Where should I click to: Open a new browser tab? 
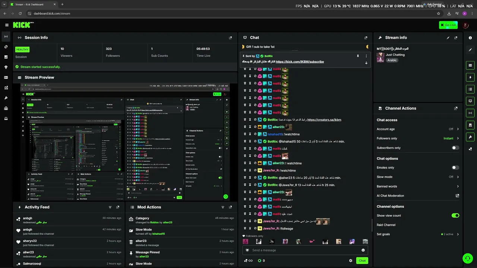point(62,4)
